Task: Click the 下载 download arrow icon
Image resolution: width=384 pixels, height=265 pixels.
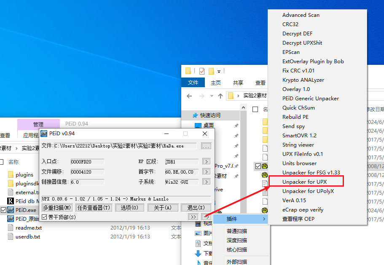Action: tap(198, 254)
